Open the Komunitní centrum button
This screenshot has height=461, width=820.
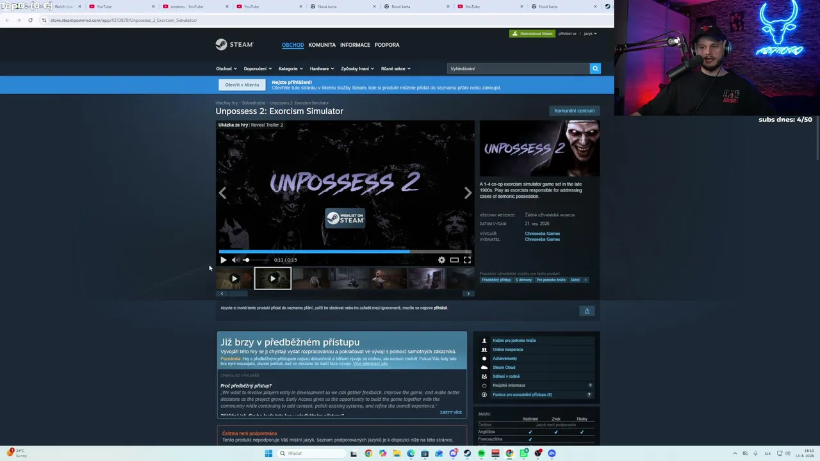click(x=574, y=111)
